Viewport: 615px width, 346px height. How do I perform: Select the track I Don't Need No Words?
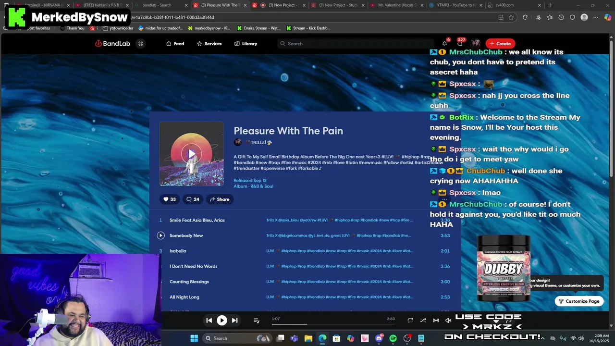click(x=193, y=266)
